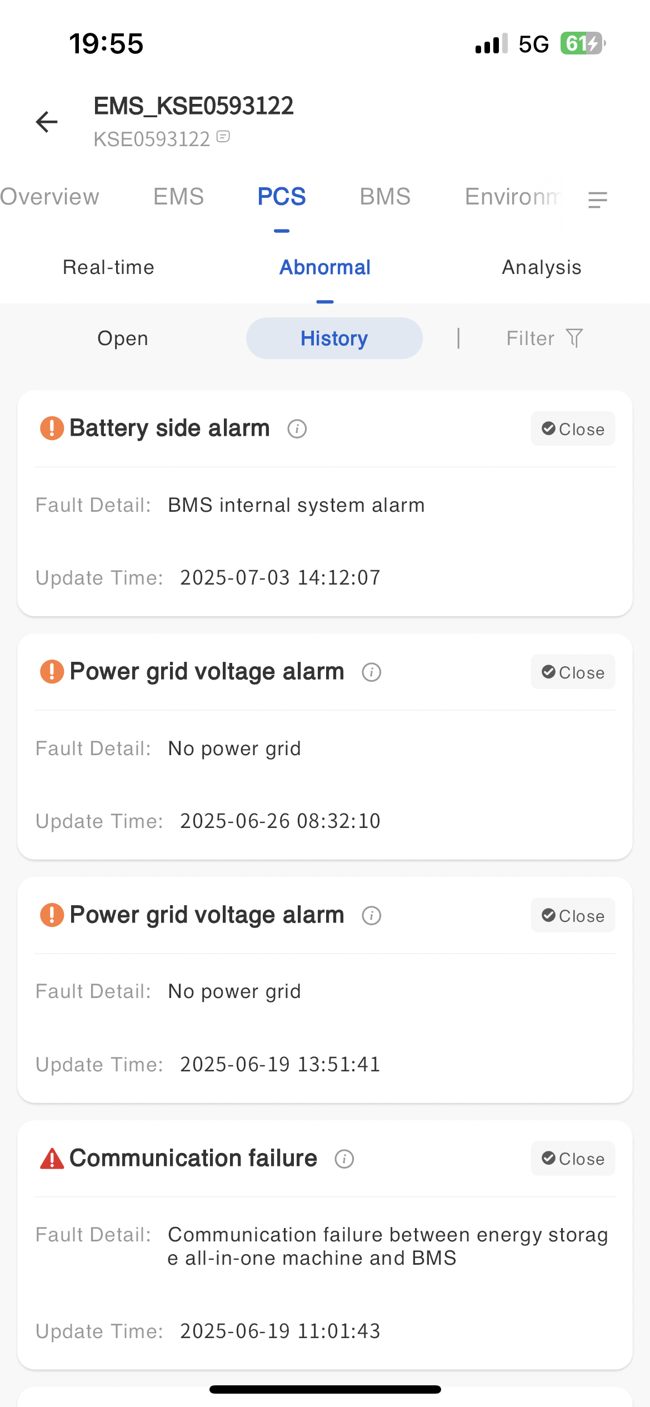Tap info icon on the 2025-06-26 Power grid voltage alarm
The width and height of the screenshot is (650, 1407).
372,672
